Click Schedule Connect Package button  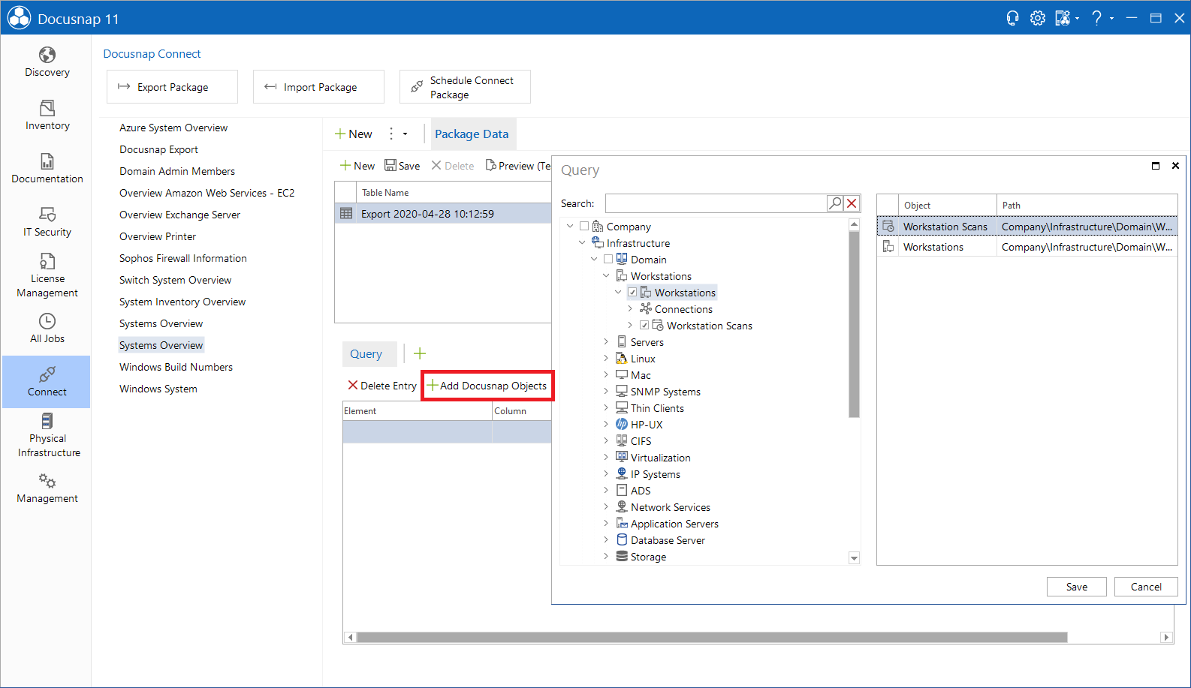pyautogui.click(x=465, y=87)
